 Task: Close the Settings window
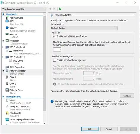pos(135,3)
